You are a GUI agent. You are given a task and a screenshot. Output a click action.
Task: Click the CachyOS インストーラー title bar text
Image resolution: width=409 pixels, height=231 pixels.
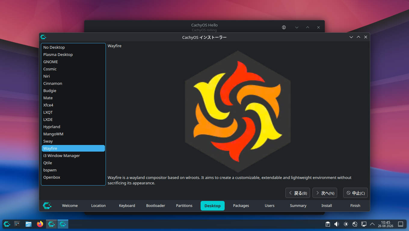coord(204,37)
